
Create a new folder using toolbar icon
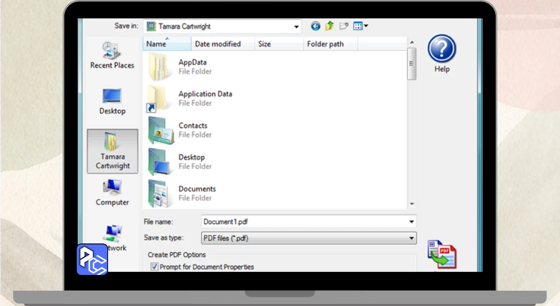(x=344, y=26)
